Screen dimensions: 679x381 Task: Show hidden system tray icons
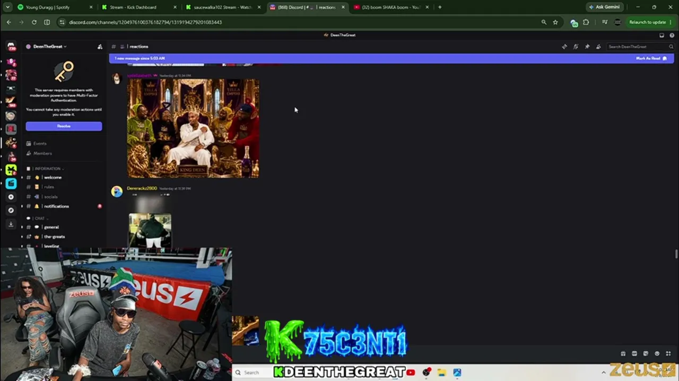603,373
